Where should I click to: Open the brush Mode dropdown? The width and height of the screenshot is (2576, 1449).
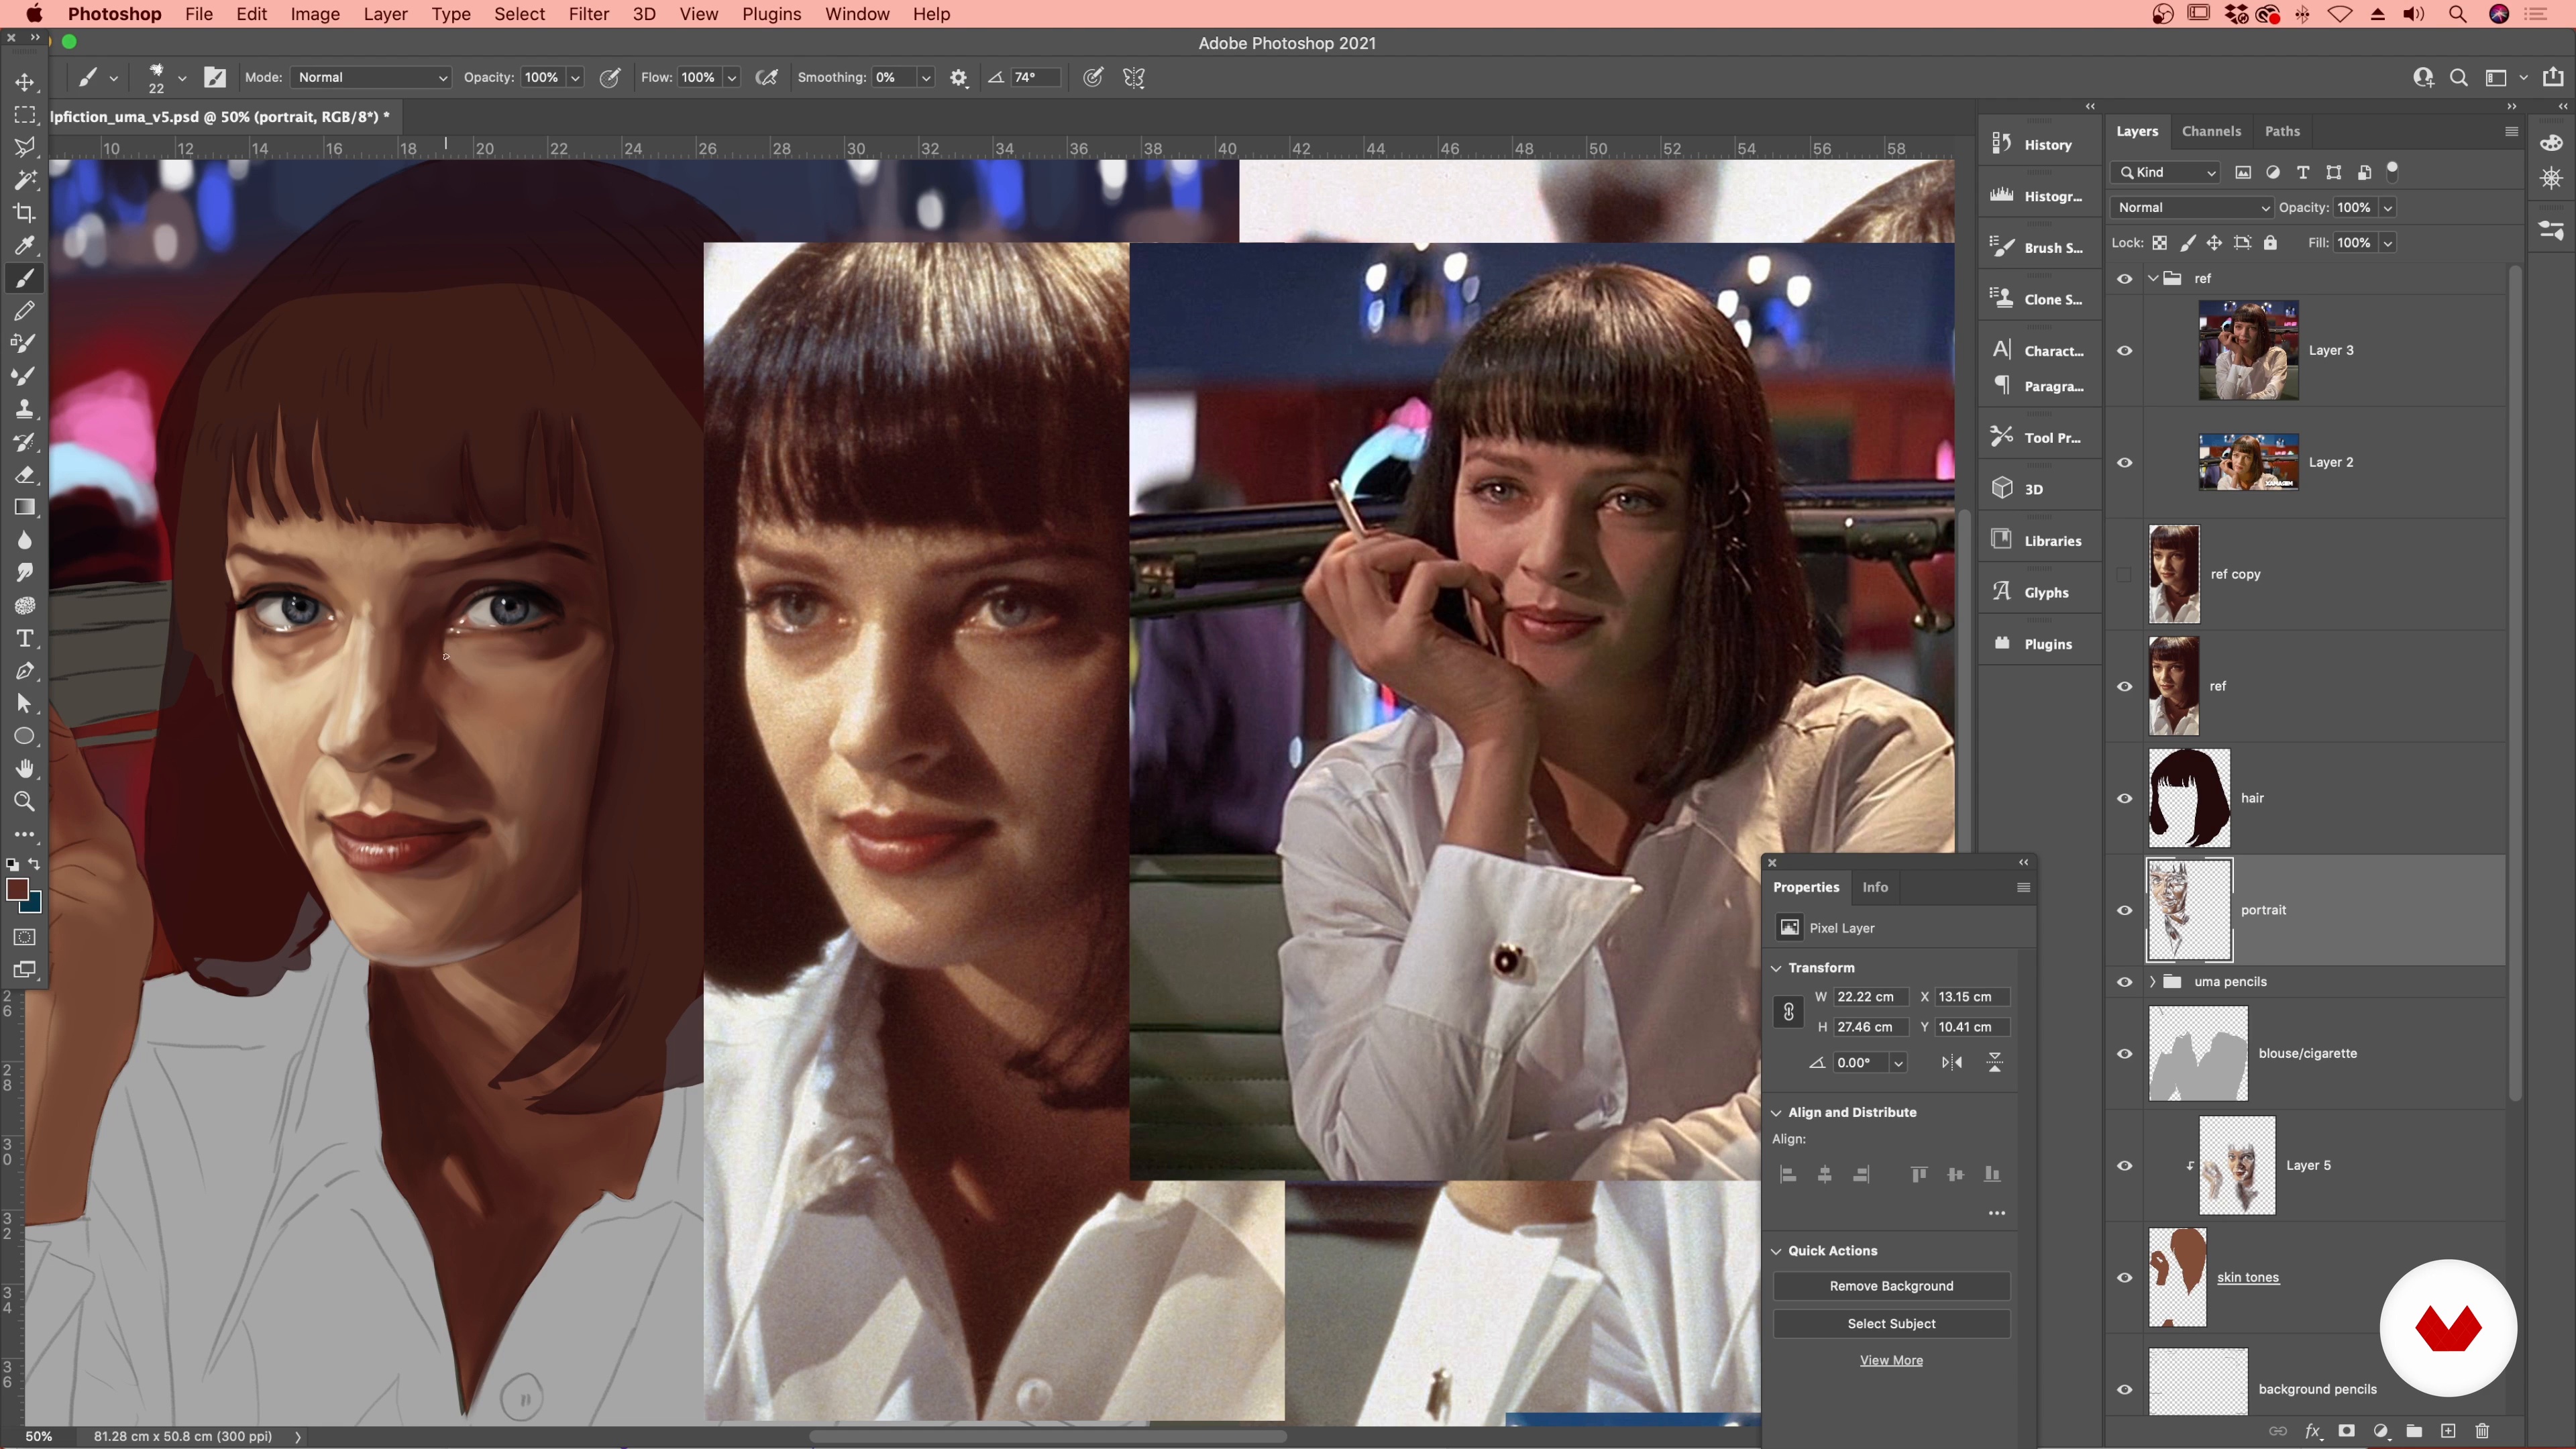[371, 78]
